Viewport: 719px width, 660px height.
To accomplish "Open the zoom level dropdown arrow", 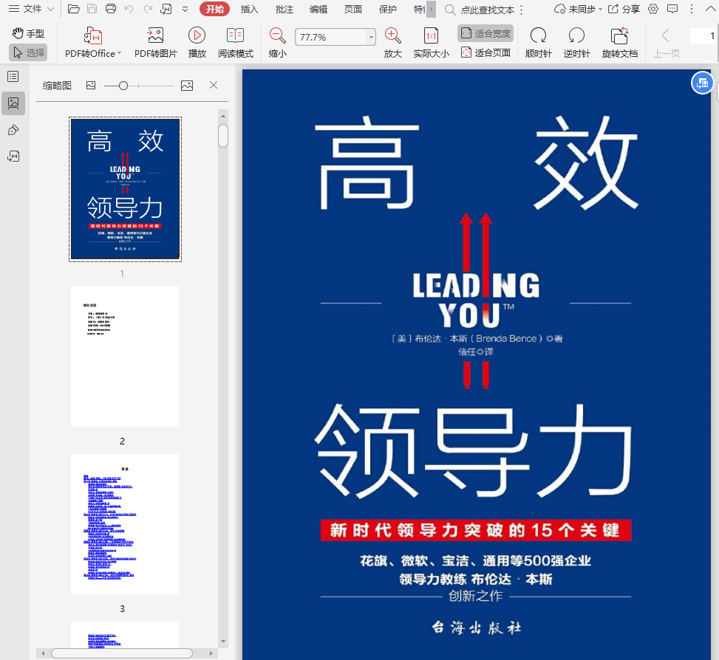I will [x=371, y=38].
